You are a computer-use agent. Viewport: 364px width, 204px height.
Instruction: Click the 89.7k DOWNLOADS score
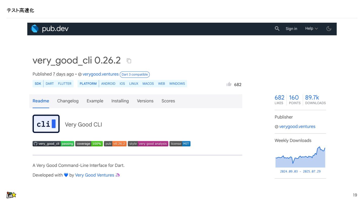pyautogui.click(x=315, y=99)
